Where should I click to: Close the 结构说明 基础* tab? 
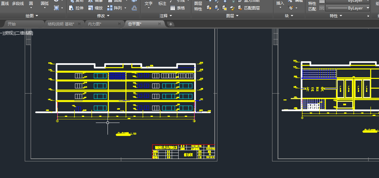[79, 24]
